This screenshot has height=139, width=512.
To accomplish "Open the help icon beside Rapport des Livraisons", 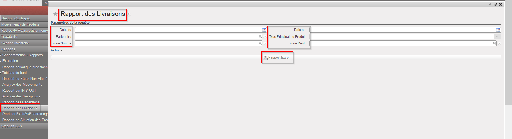I will point(129,14).
